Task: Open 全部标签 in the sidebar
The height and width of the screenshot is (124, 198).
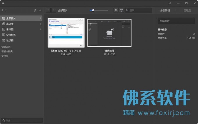Action: pyautogui.click(x=21, y=35)
